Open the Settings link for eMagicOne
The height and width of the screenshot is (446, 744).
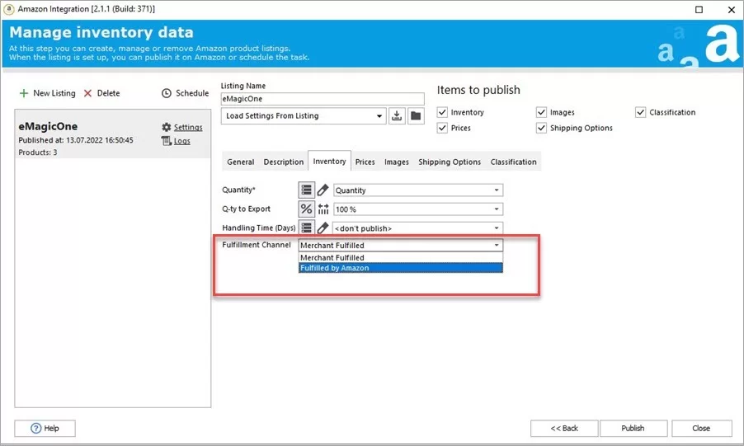point(187,127)
